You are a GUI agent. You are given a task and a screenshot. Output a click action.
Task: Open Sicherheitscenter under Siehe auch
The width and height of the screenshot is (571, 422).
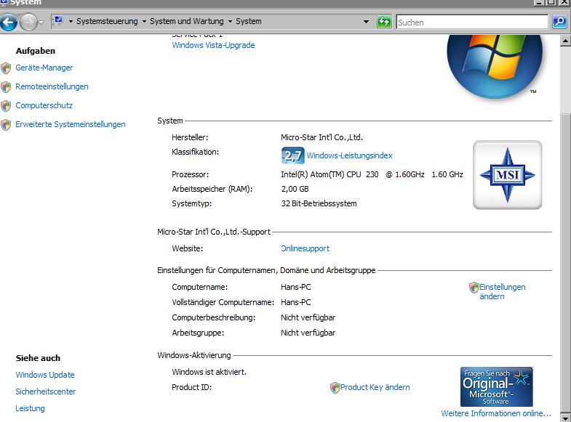pos(46,391)
